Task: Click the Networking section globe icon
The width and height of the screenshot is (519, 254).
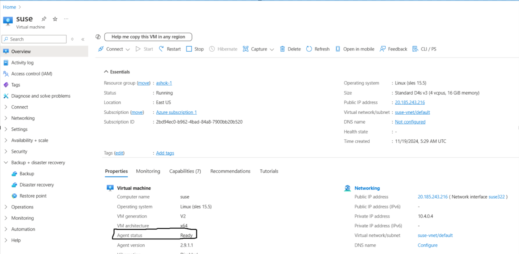Action: click(x=347, y=188)
